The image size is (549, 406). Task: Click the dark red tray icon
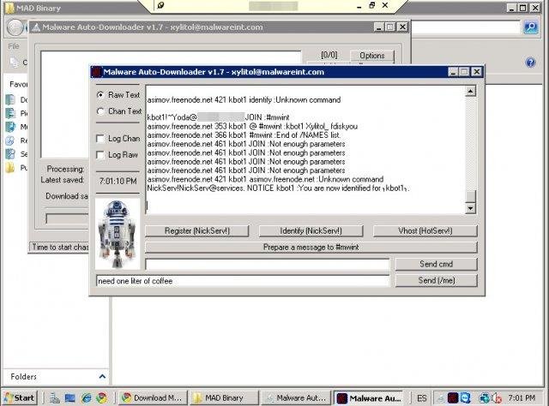(x=453, y=398)
